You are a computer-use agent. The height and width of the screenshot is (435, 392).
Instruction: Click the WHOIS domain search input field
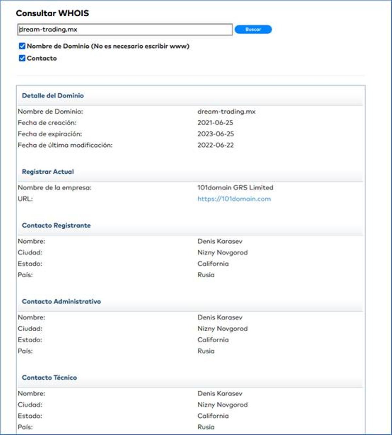125,29
